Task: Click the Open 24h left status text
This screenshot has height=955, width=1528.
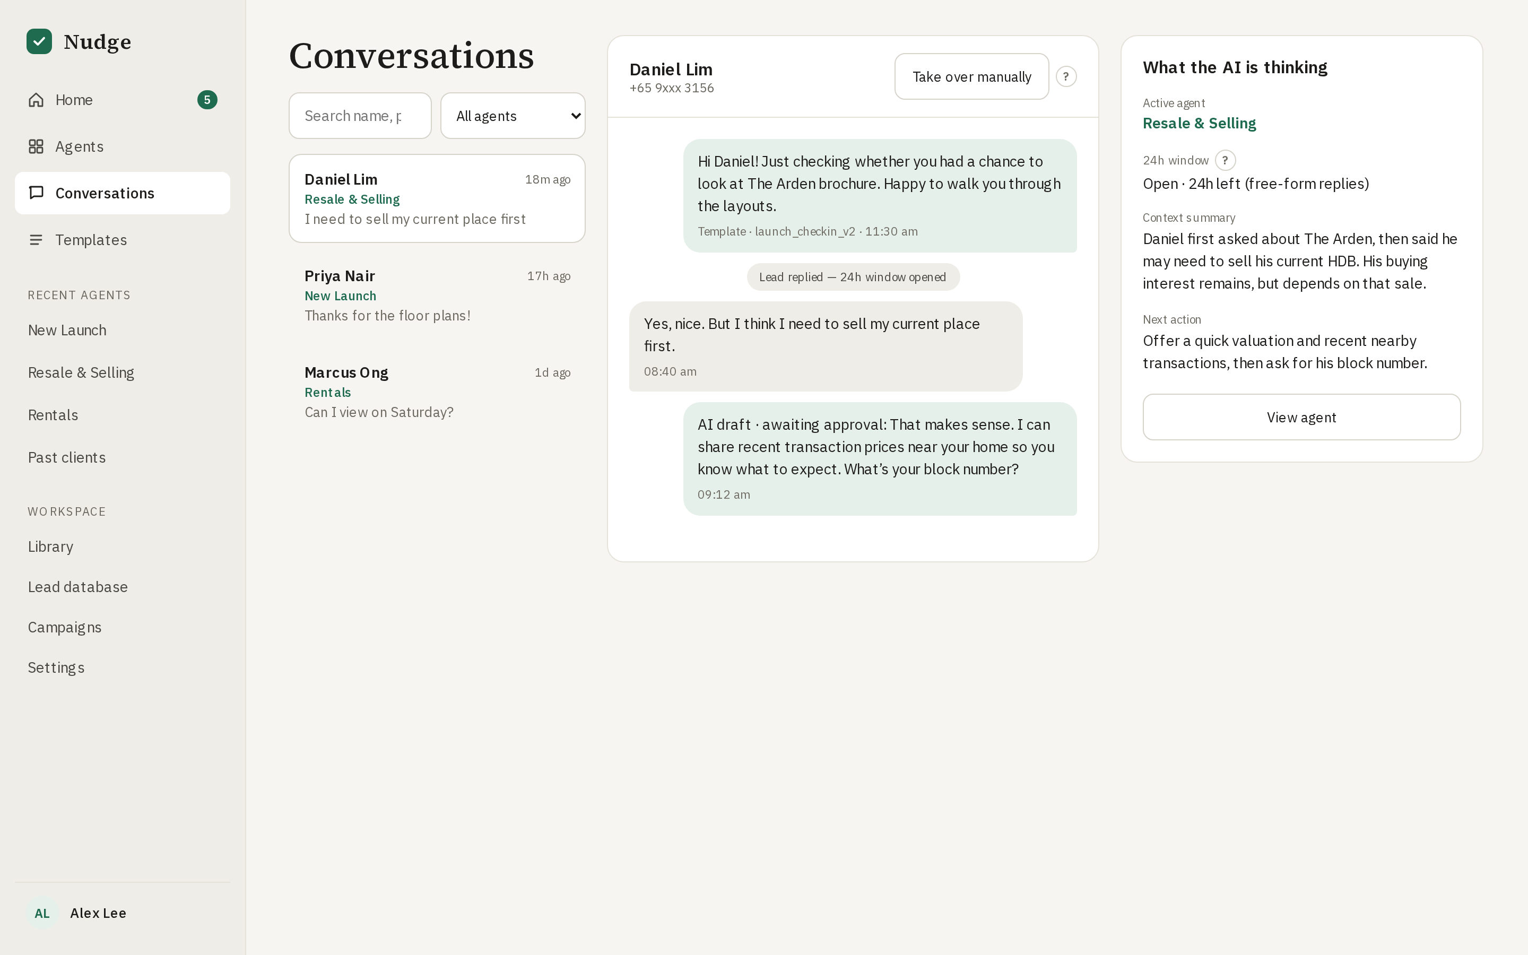Action: [x=1255, y=184]
